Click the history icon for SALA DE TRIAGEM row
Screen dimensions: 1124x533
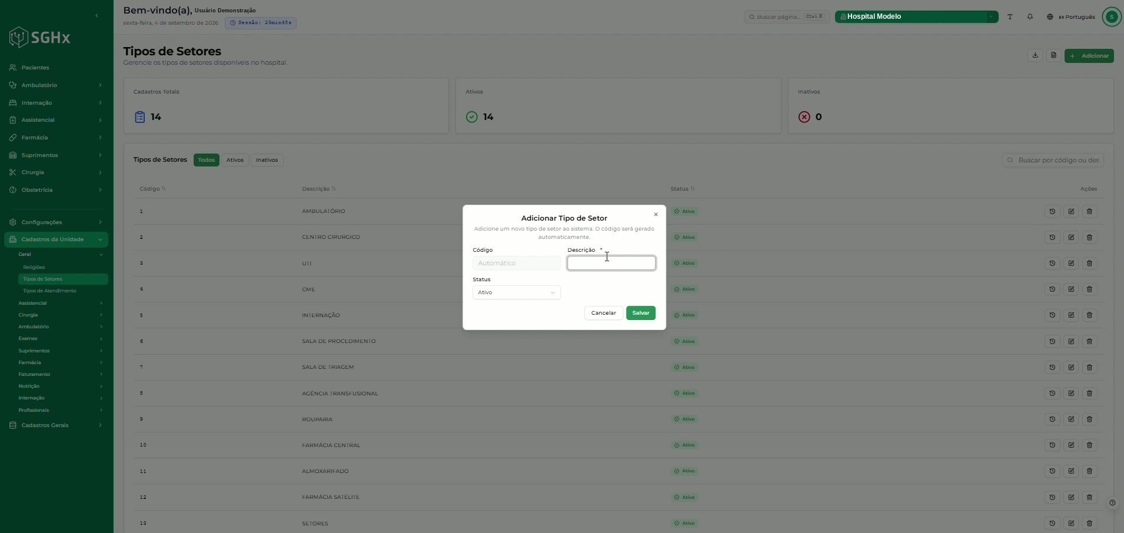point(1052,367)
